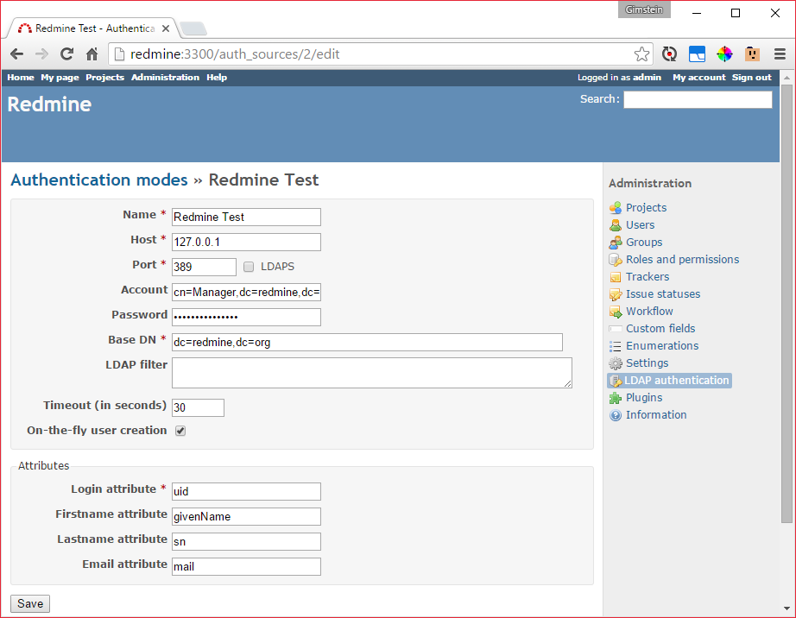Click the page vertical scrollbar thumb

[787, 304]
